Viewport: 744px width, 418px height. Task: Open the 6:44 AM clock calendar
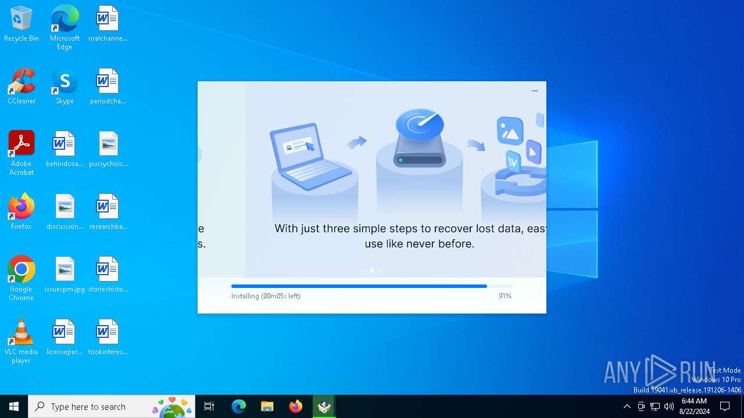[694, 406]
